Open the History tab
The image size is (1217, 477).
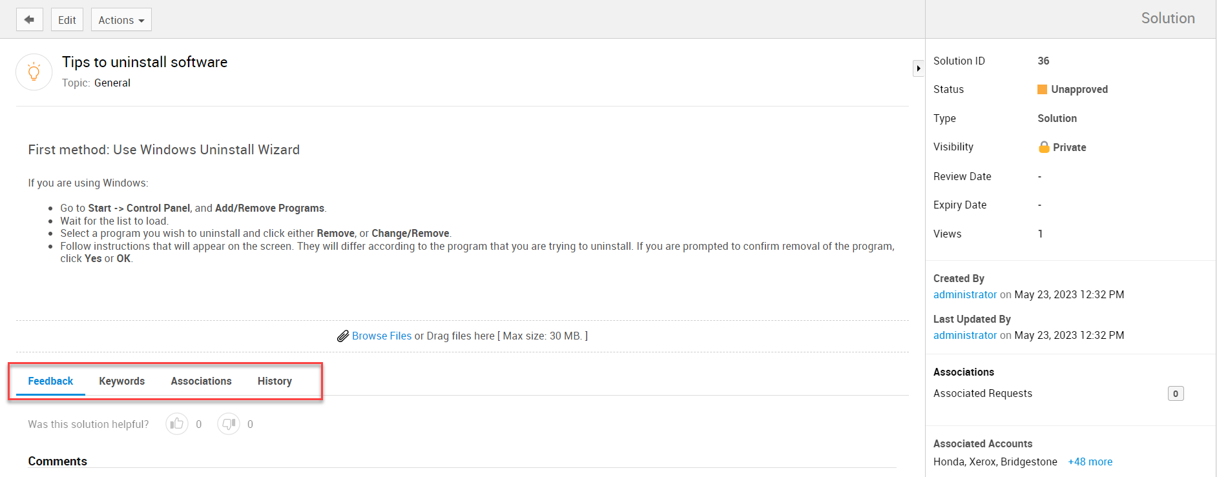click(275, 381)
